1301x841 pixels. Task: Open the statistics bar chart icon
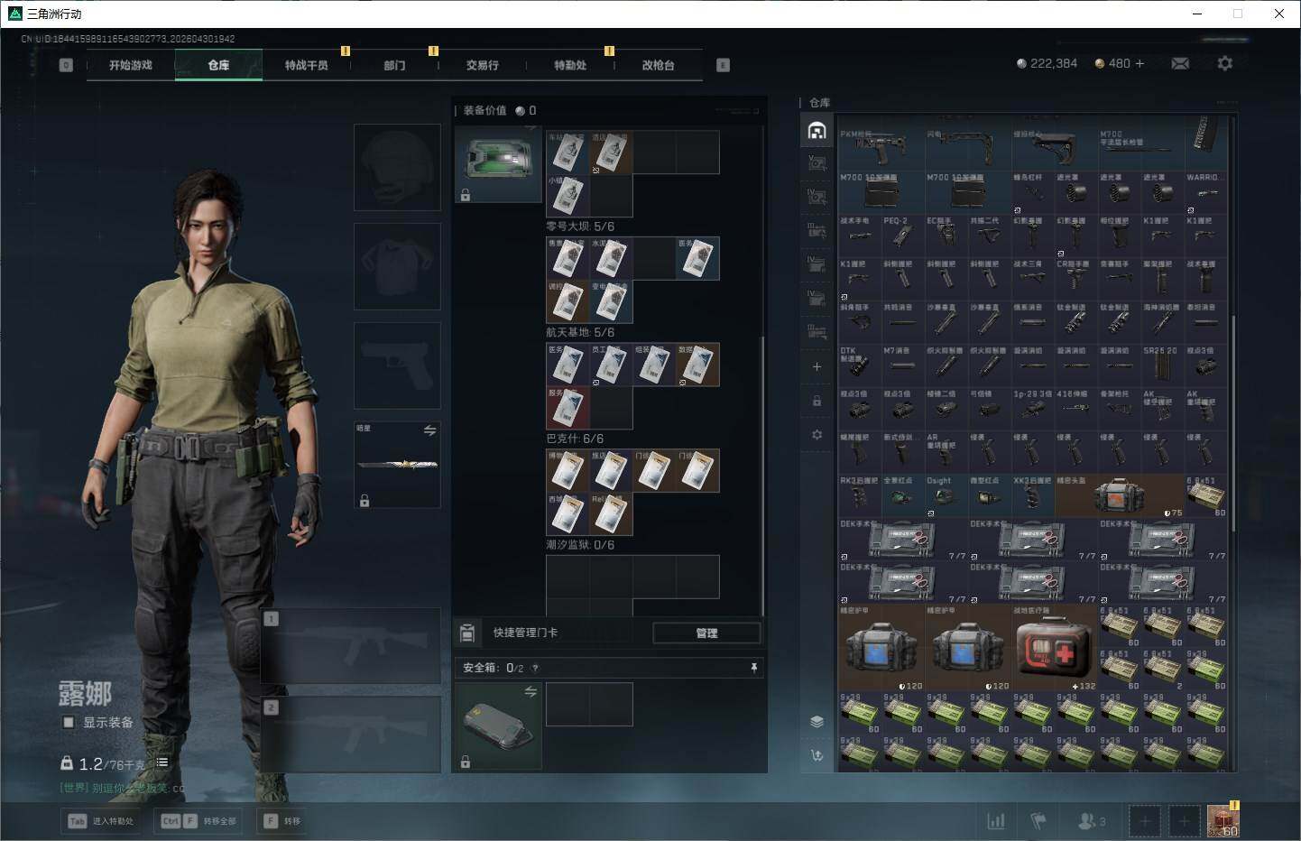pos(996,821)
